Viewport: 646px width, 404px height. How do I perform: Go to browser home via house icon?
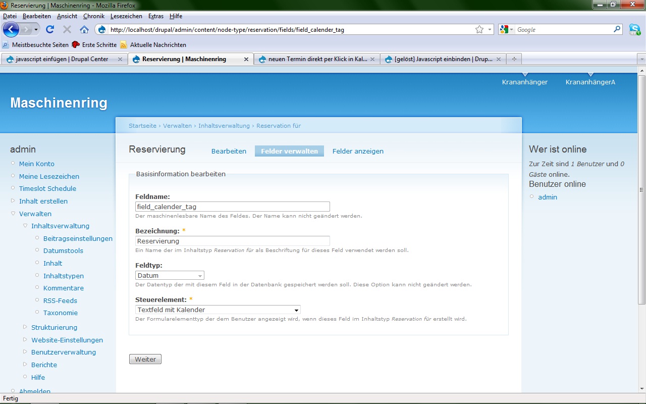(x=84, y=29)
